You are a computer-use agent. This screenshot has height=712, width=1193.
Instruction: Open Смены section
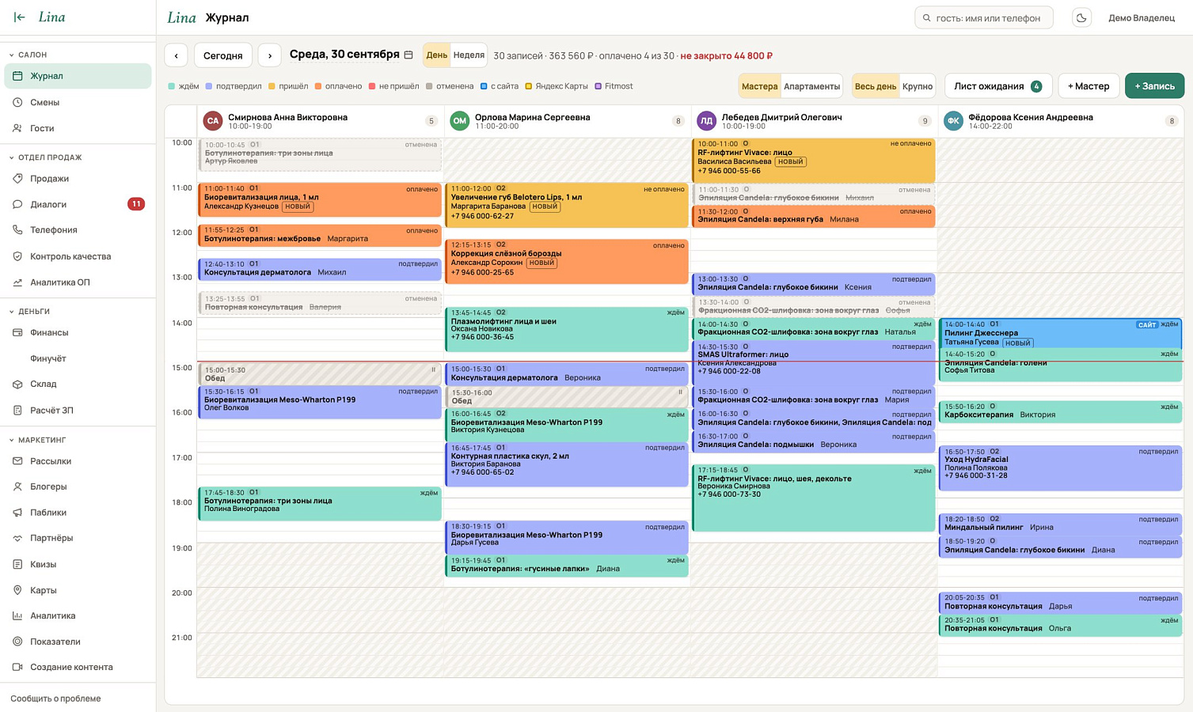(78, 102)
